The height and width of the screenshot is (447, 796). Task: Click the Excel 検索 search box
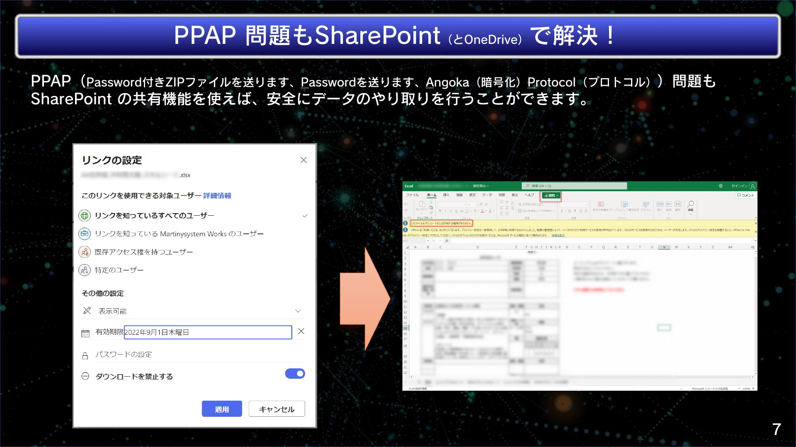574,186
